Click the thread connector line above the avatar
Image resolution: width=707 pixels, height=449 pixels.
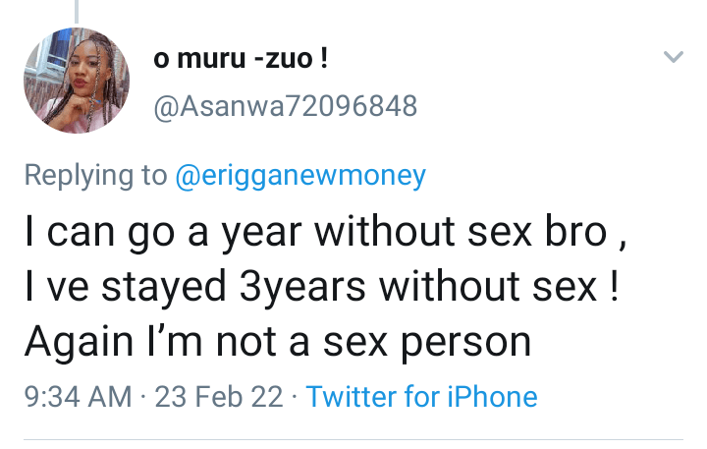74,8
